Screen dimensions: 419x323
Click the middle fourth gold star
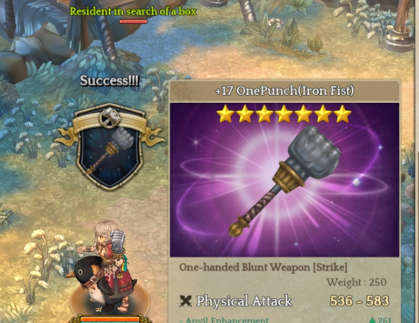[284, 114]
